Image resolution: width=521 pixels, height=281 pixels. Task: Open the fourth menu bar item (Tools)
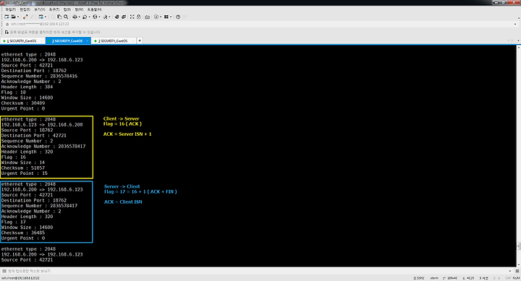[54, 9]
